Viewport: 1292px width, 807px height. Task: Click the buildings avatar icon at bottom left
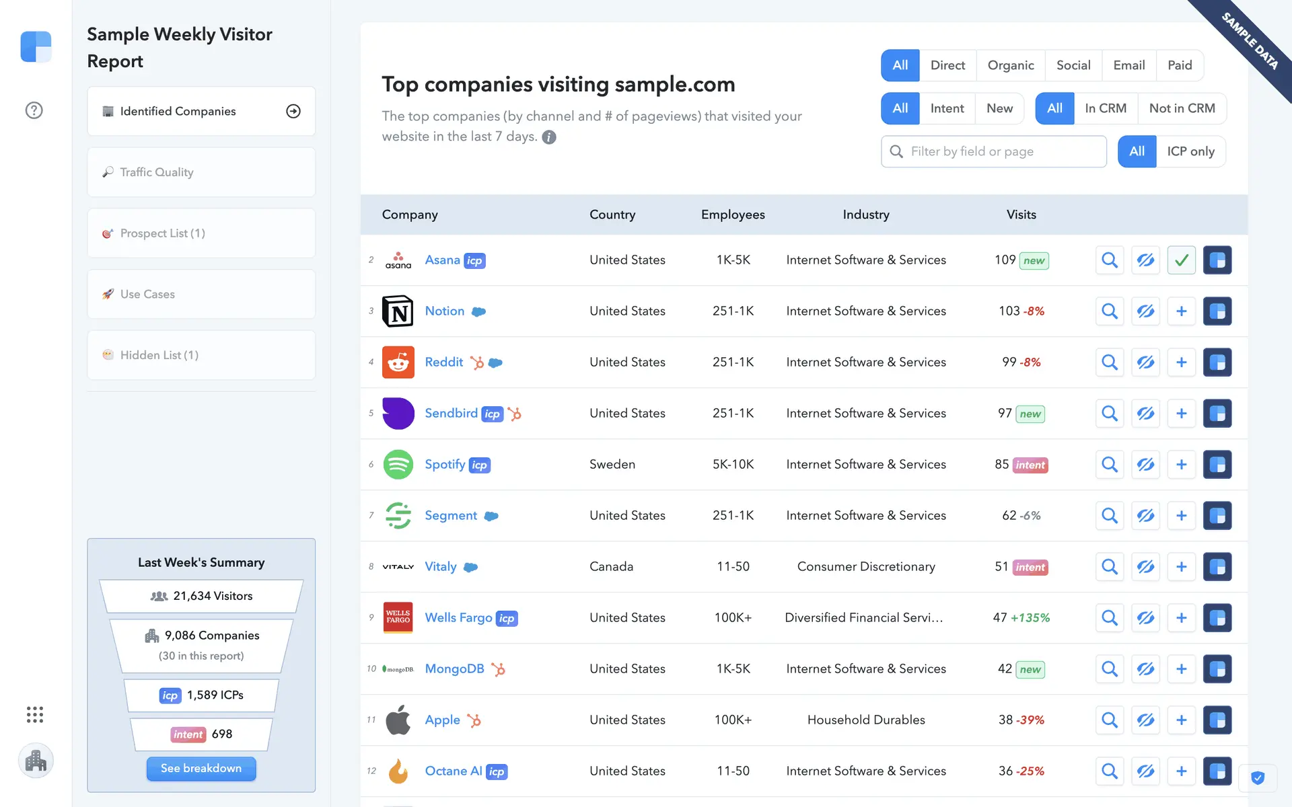coord(36,761)
